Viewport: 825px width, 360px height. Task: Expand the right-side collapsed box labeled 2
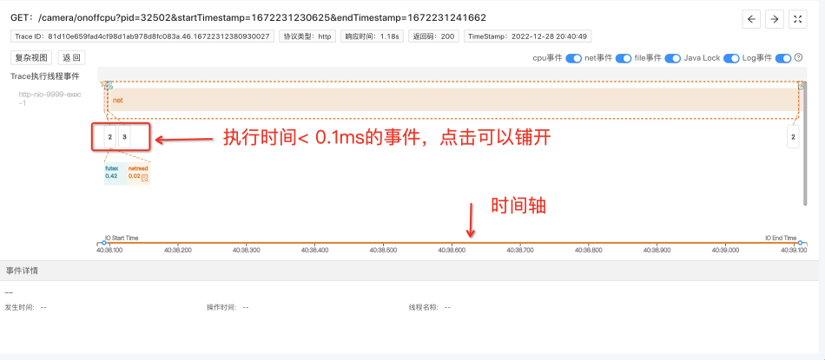pos(793,137)
